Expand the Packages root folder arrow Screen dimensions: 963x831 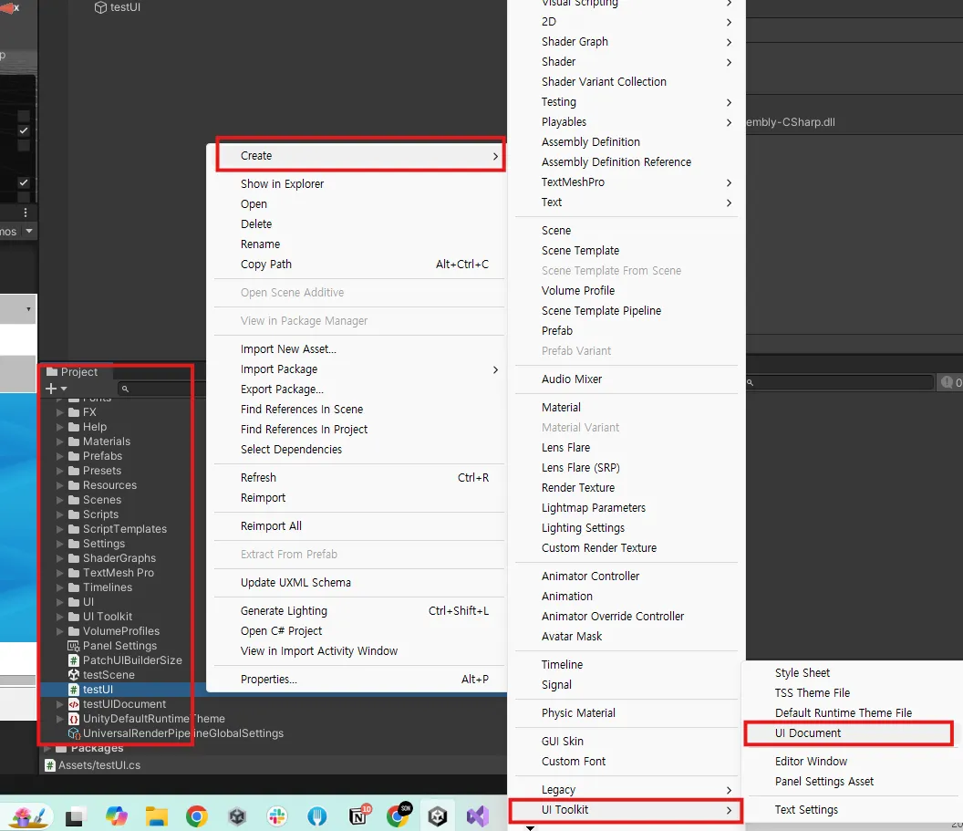pos(47,748)
